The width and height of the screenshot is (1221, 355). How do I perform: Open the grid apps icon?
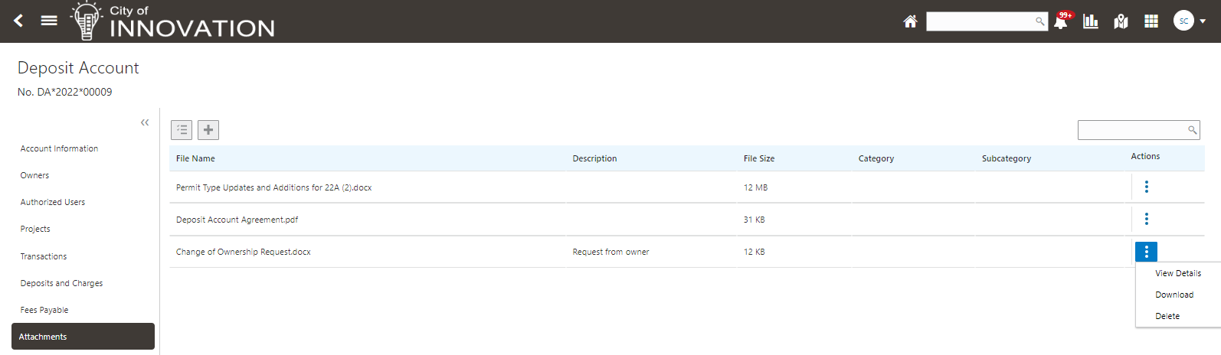tap(1151, 21)
